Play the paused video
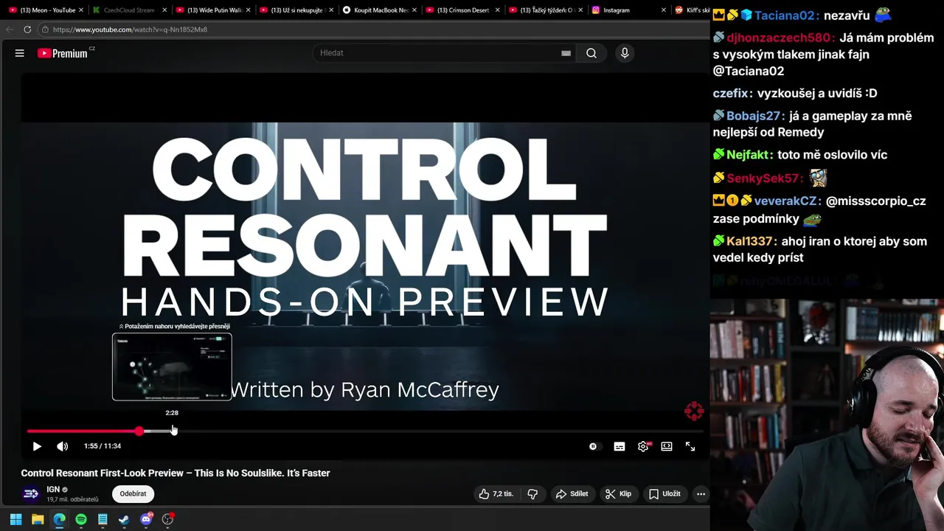The height and width of the screenshot is (531, 944). click(x=37, y=446)
